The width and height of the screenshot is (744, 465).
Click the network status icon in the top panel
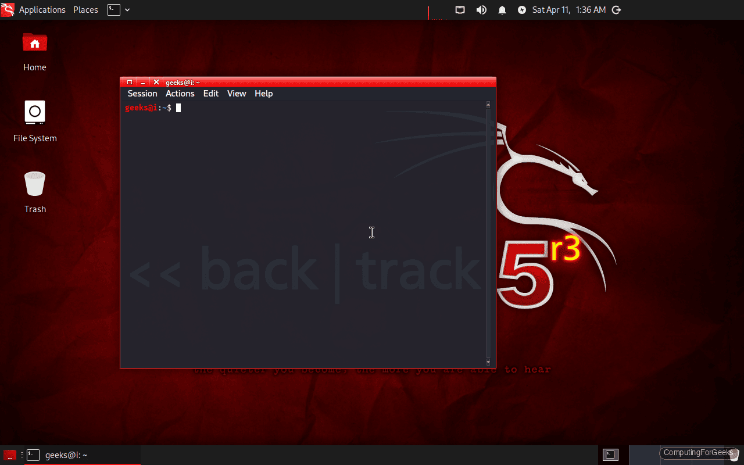pos(460,9)
